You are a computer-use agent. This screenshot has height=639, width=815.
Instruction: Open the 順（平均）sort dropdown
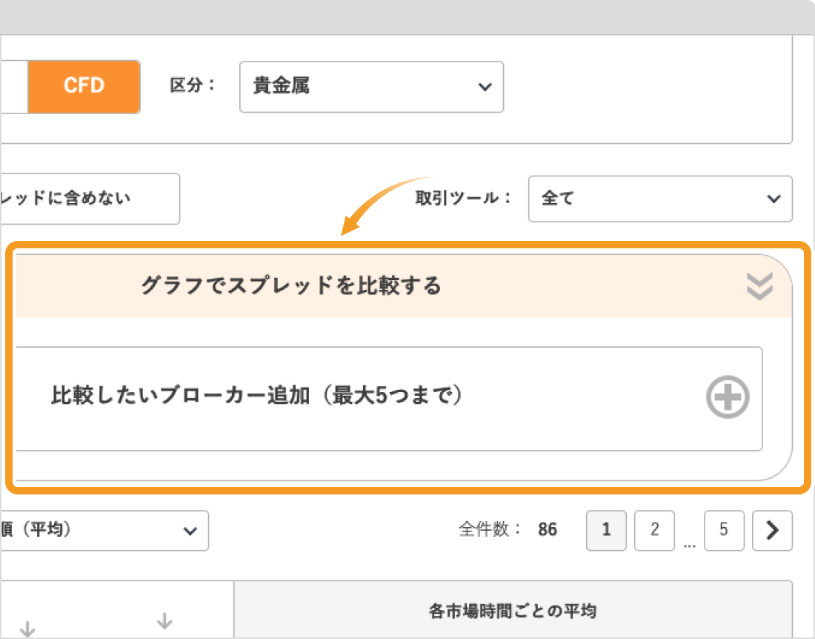coord(104,531)
